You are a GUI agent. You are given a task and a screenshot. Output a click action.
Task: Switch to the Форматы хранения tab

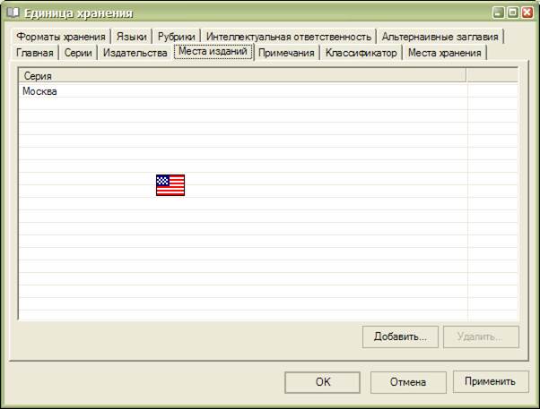click(x=61, y=37)
